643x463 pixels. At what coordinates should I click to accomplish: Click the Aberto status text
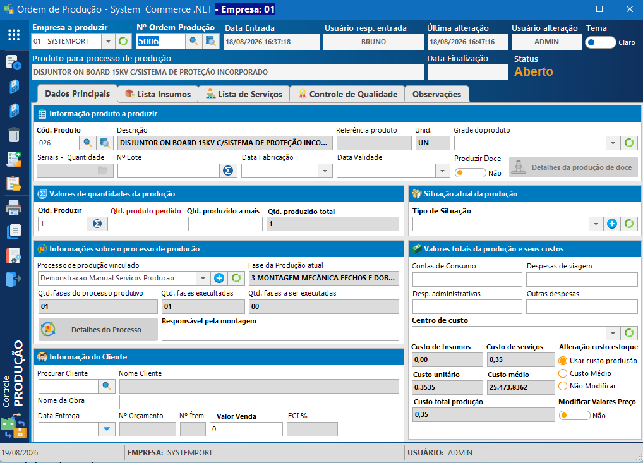[534, 71]
